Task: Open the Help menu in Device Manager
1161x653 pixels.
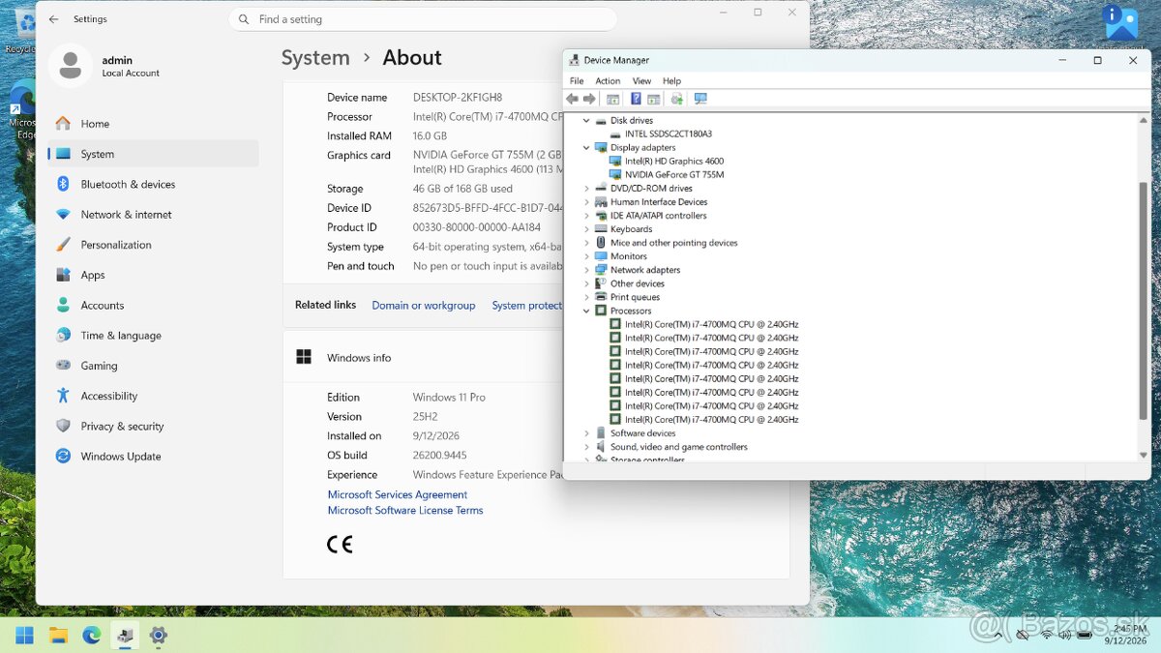Action: (671, 81)
